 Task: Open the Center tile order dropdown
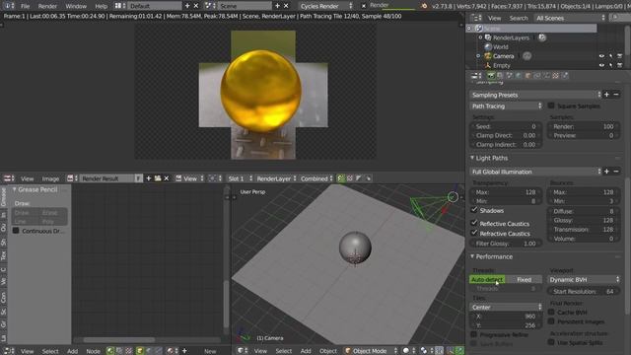[506, 307]
